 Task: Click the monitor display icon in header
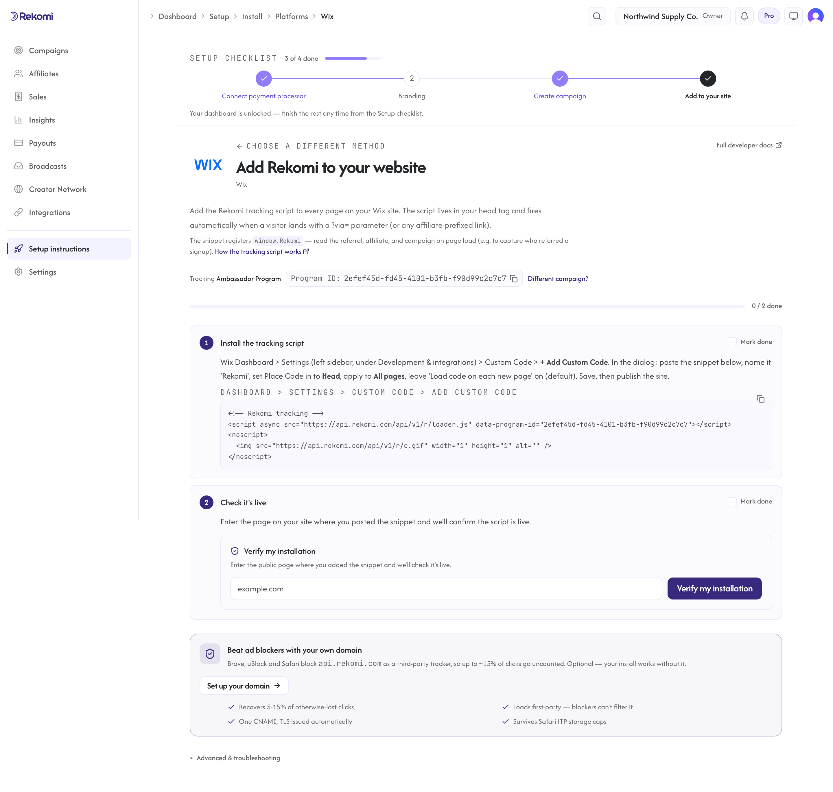click(793, 16)
